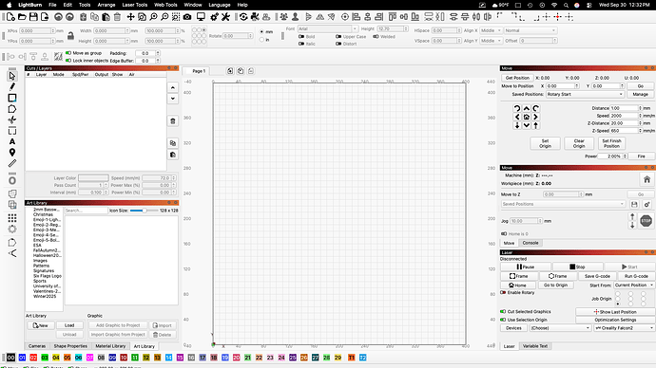Click the aspect ratio lock icon
Screen dimensions: 656x368
[x=70, y=36]
